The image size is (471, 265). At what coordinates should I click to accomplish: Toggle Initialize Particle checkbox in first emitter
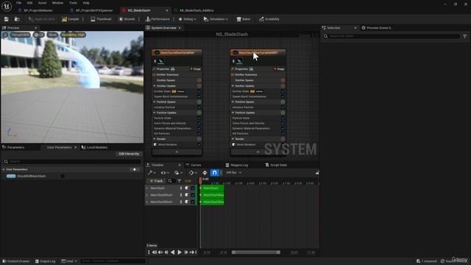(199, 107)
